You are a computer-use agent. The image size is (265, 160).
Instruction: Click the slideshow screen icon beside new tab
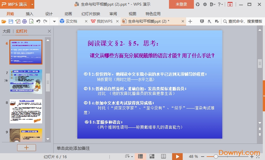point(202,21)
